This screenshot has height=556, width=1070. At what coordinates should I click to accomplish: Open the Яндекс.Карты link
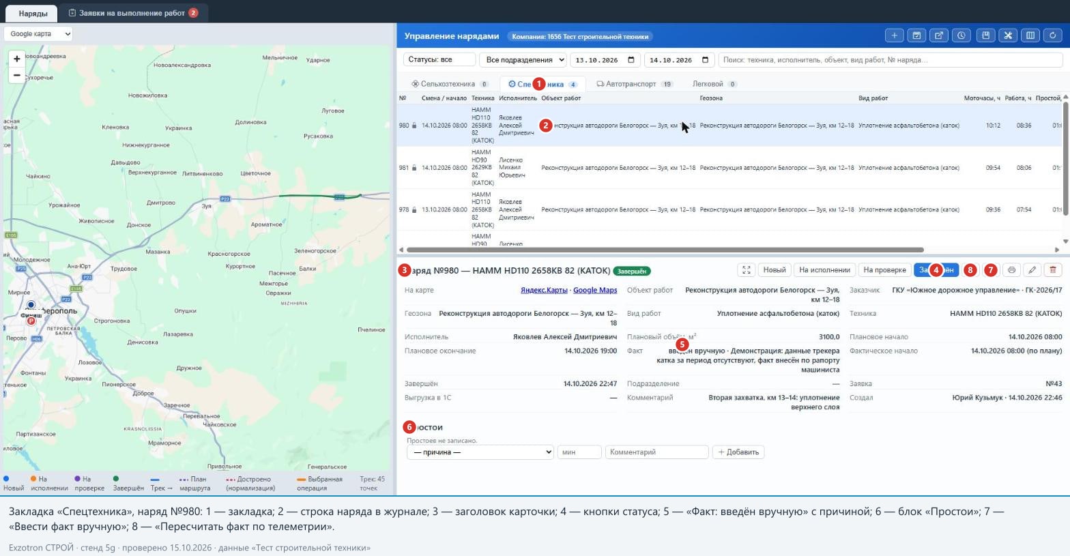pos(544,290)
